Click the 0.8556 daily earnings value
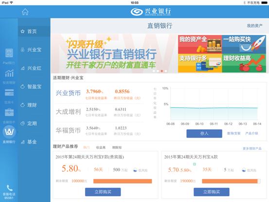 (x=122, y=92)
